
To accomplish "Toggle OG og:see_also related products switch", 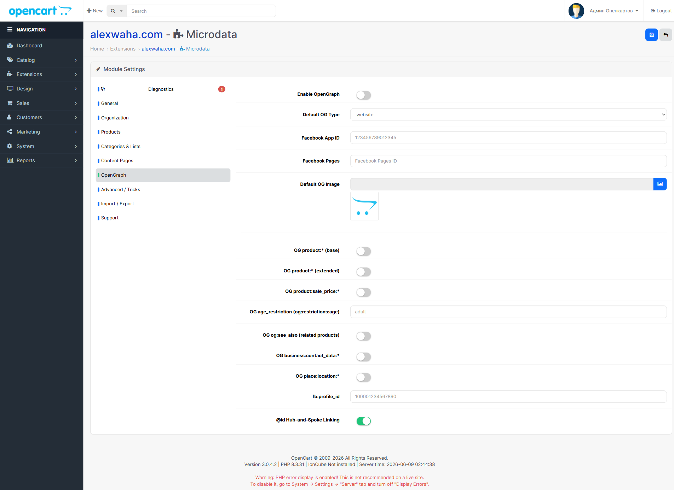I will click(x=364, y=336).
